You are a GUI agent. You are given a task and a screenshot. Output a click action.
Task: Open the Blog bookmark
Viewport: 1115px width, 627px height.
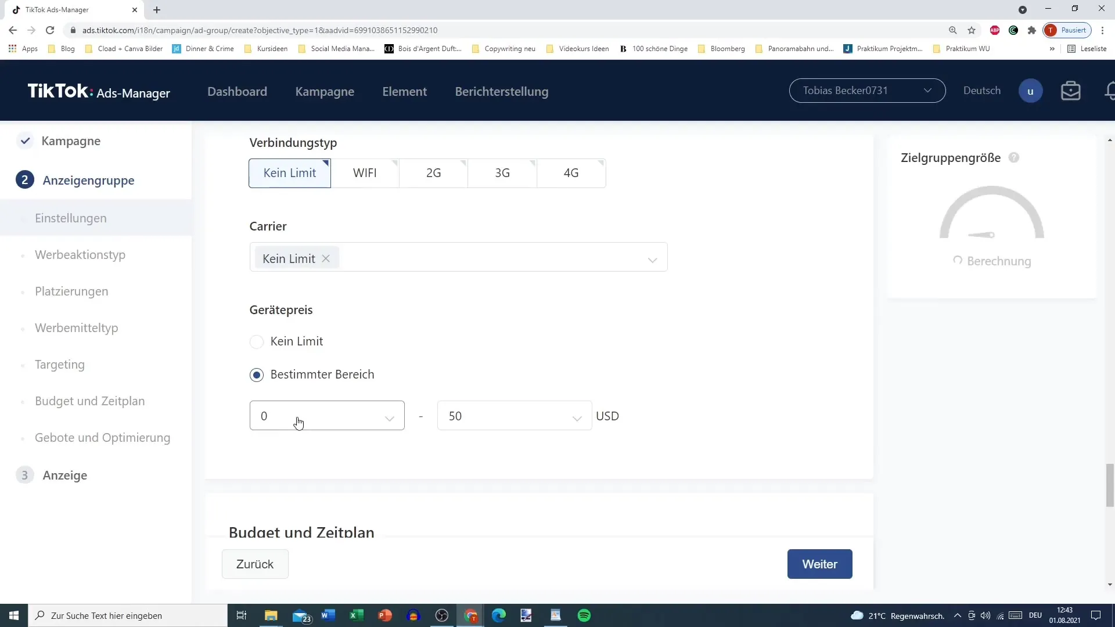[62, 49]
